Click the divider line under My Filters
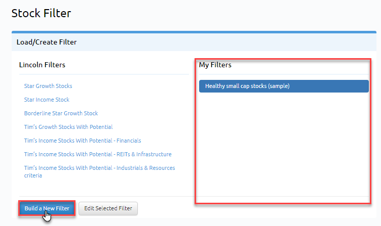381x226 pixels. coord(284,74)
